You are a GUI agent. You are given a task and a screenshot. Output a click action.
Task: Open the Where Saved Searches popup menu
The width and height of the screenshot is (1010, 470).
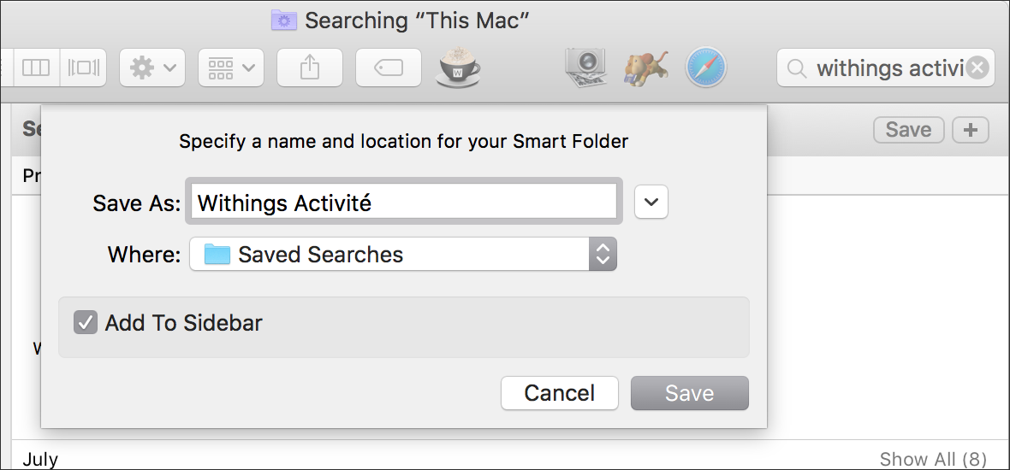tap(403, 254)
